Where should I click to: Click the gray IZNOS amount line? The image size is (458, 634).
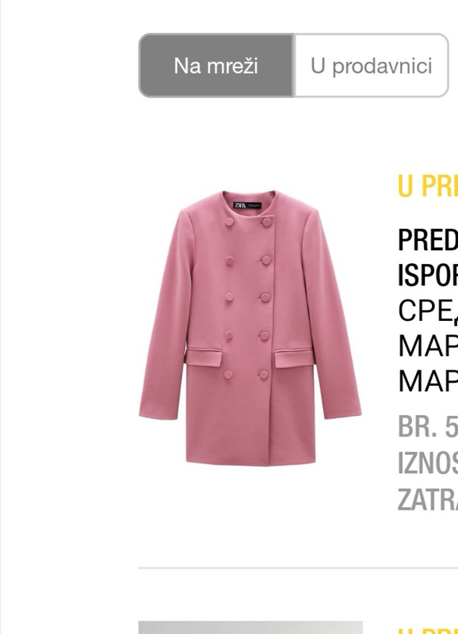point(428,463)
